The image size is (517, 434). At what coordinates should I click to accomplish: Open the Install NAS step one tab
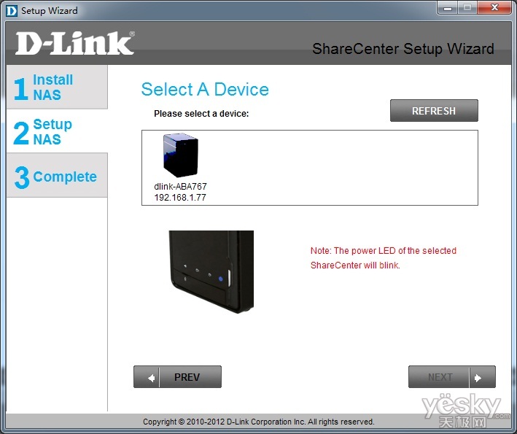(x=57, y=87)
